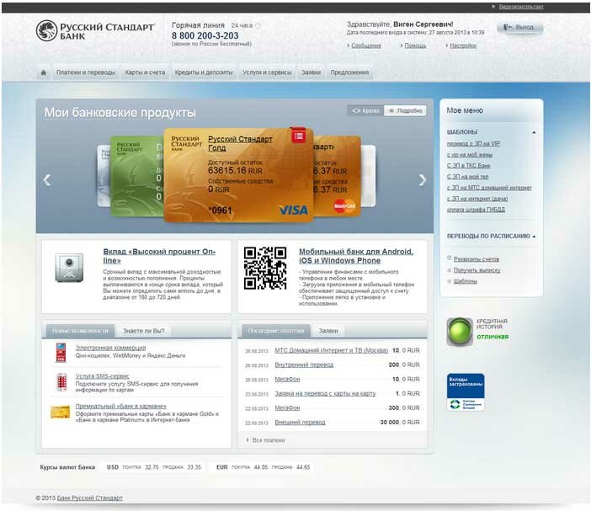This screenshot has width=591, height=511.
Task: Open Банк Русский Стандарт footer link
Action: (x=90, y=498)
